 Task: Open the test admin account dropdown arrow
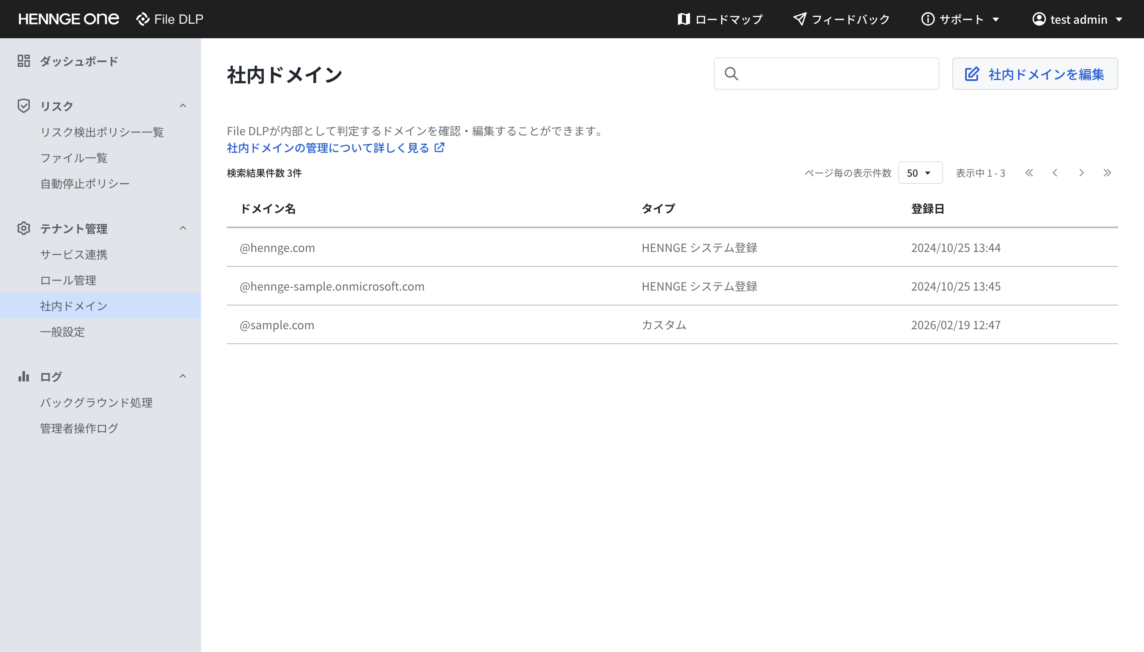pyautogui.click(x=1119, y=20)
